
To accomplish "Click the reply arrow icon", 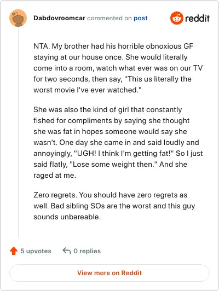I will click(x=67, y=251).
